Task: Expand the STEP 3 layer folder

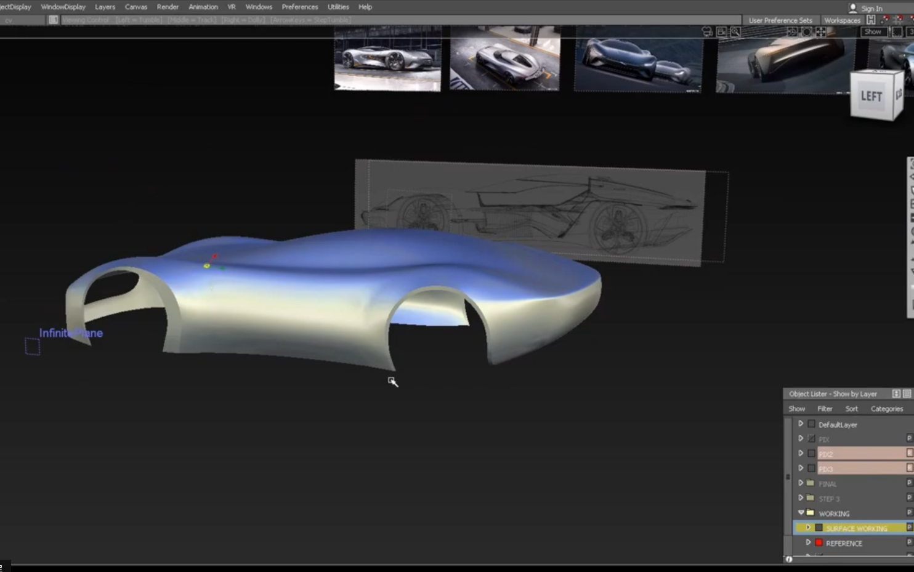Action: click(801, 498)
